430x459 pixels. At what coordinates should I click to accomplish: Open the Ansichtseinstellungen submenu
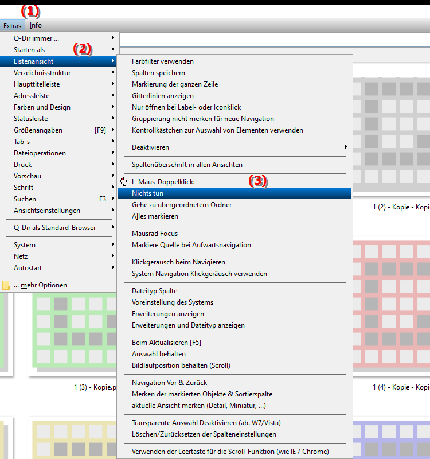[58, 211]
